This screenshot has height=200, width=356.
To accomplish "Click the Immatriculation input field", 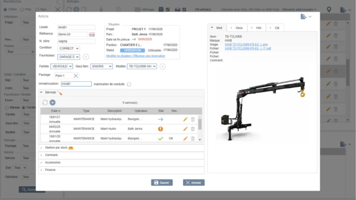I will point(76,84).
